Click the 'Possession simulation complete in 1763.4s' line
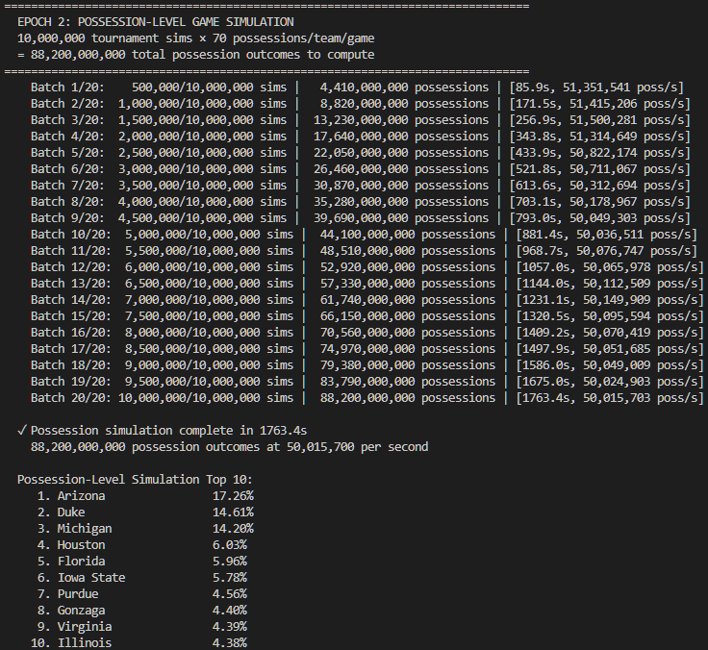The image size is (708, 650). pyautogui.click(x=163, y=431)
